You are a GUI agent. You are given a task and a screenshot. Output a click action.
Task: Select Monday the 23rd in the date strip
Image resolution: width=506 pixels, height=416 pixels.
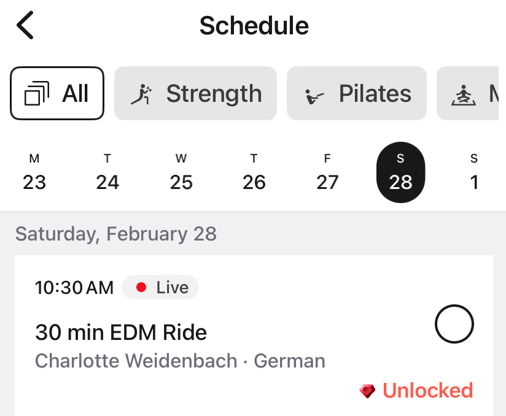34,172
